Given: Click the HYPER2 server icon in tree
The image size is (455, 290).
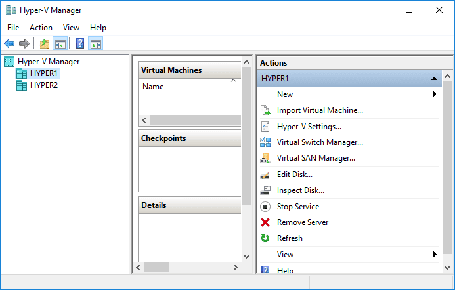Looking at the screenshot, I should click(22, 85).
